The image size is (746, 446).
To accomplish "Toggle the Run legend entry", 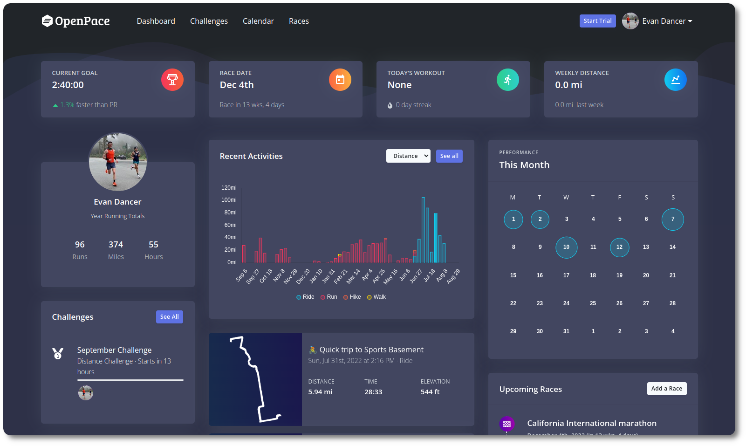I will (329, 297).
